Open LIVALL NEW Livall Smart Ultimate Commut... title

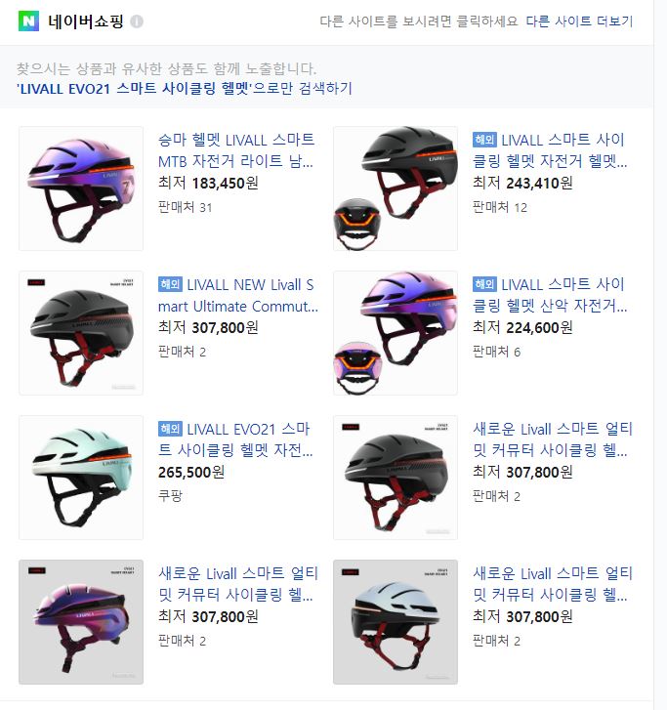pos(238,295)
